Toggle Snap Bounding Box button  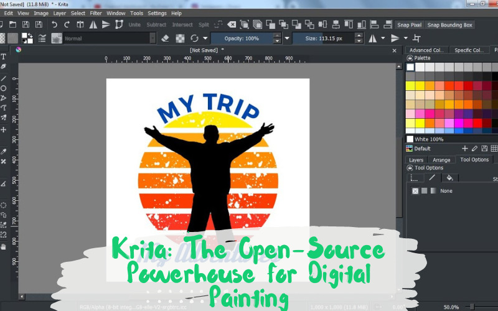[449, 25]
